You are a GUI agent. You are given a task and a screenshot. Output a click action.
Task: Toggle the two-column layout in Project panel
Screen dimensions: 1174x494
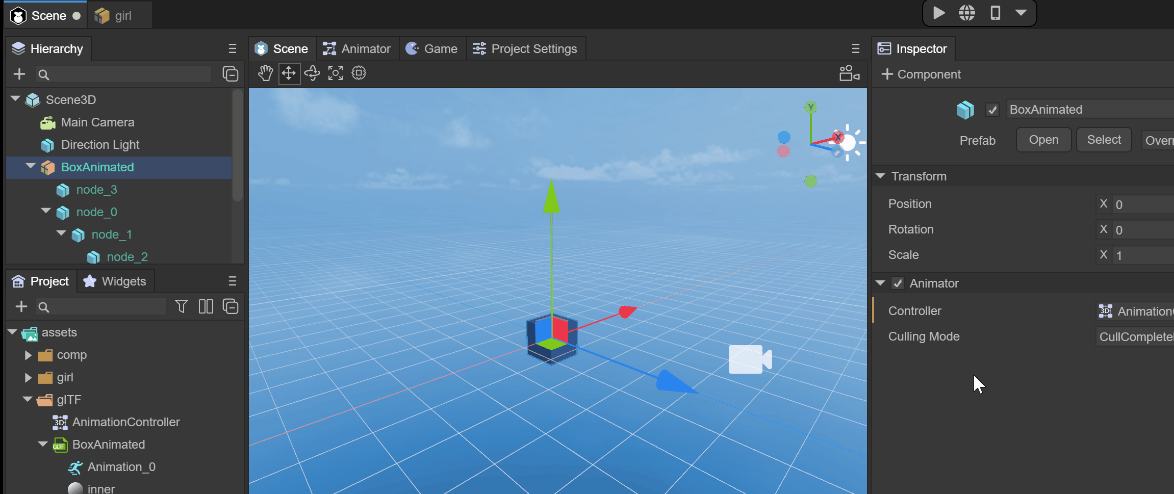(x=206, y=306)
